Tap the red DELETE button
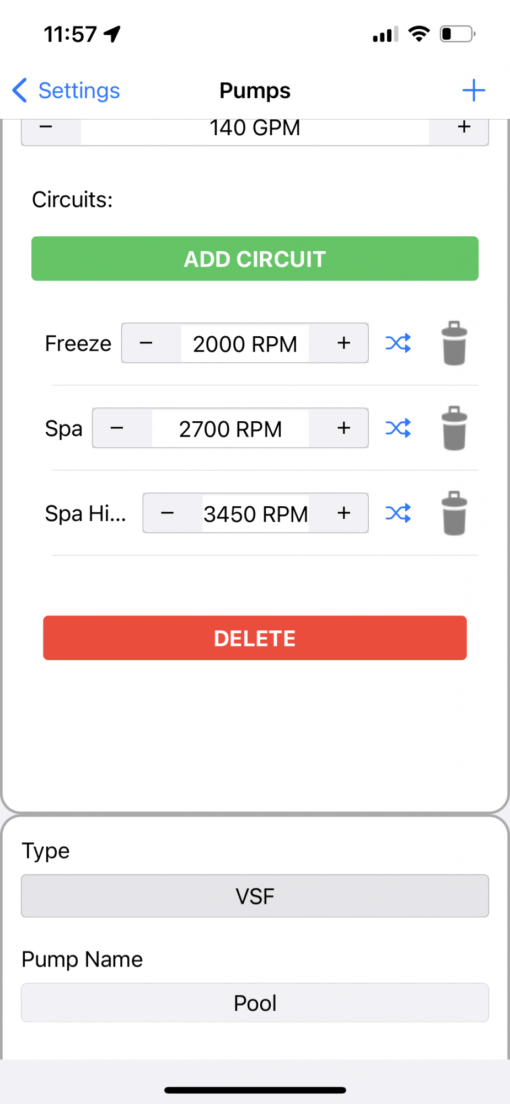This screenshot has width=510, height=1104. point(255,638)
